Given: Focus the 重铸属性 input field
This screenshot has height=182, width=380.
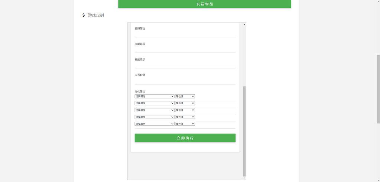Looking at the screenshot, I should coord(185,34).
